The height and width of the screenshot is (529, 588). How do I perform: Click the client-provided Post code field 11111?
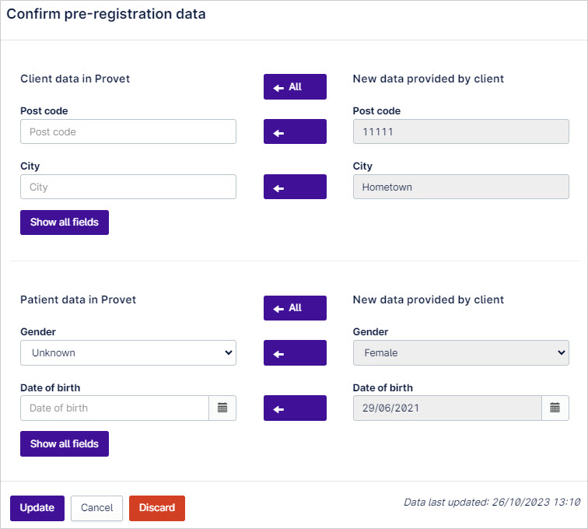pyautogui.click(x=461, y=131)
